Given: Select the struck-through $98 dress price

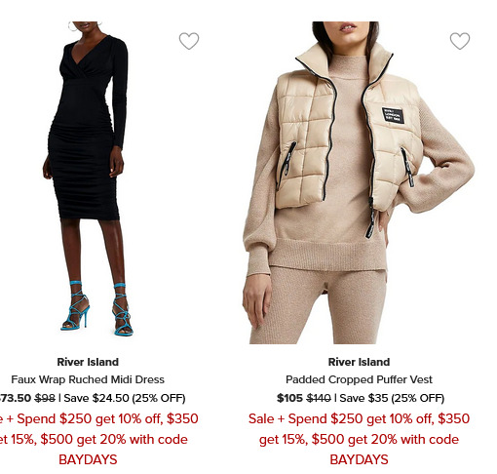Looking at the screenshot, I should pos(45,398).
